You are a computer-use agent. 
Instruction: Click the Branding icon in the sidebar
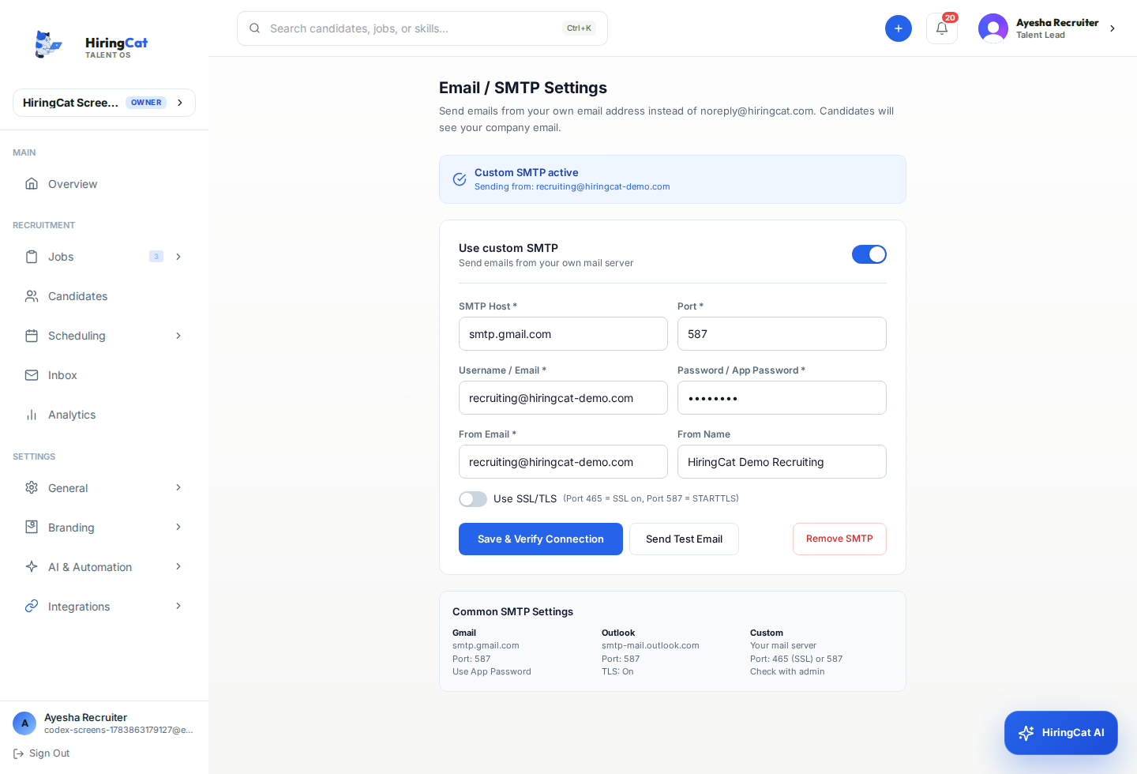tap(32, 527)
